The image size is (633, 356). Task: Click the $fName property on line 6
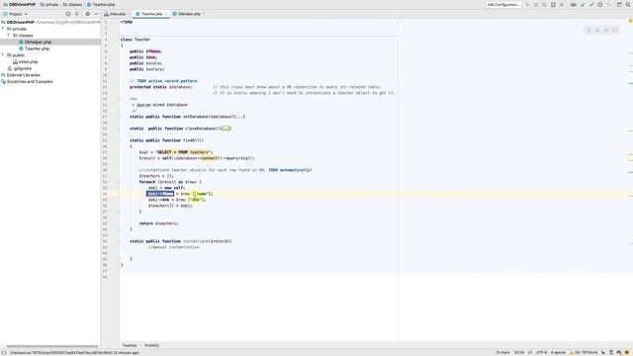point(153,51)
